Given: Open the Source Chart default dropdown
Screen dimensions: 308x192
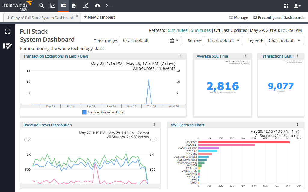Looking at the screenshot, I should coord(223,40).
